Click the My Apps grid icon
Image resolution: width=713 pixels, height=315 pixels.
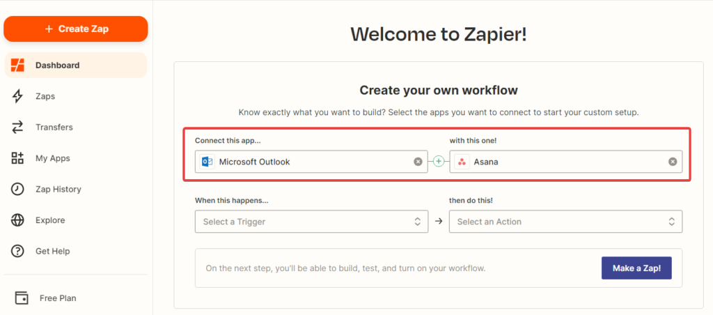coord(18,158)
